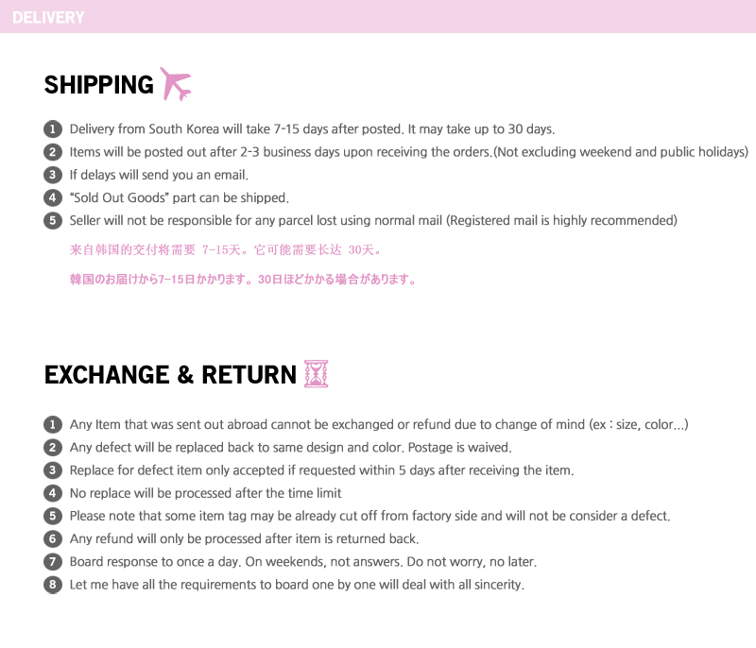Click number 8 bullet in Exchange & Return list
The image size is (756, 648).
tap(53, 585)
